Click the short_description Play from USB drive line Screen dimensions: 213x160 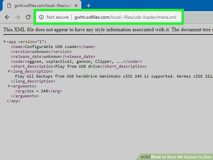click(79, 67)
